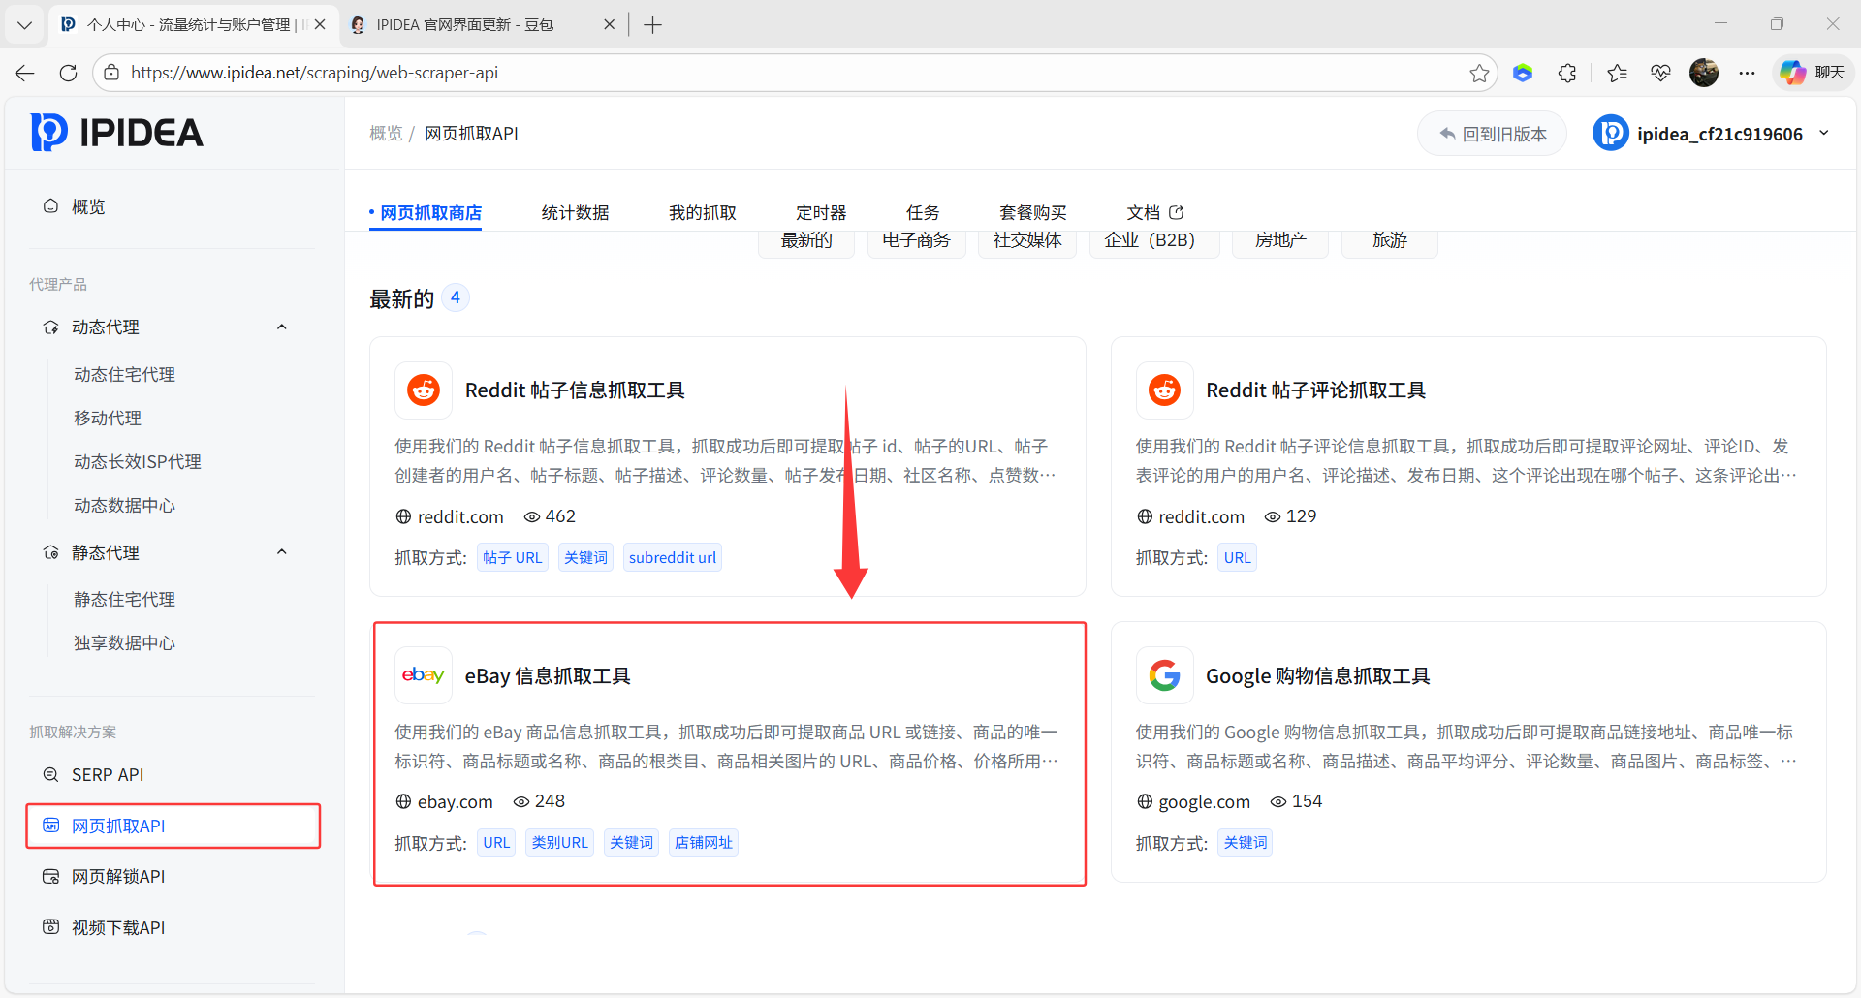
Task: Click 店铺网址 tag on eBay card
Action: [x=704, y=843]
